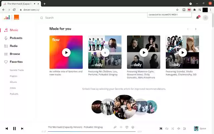Open 'Featuring Scandal, Shoko Nakagawa' description
Image resolution: width=214 pixels, height=134 pixels.
pyautogui.click(x=181, y=73)
